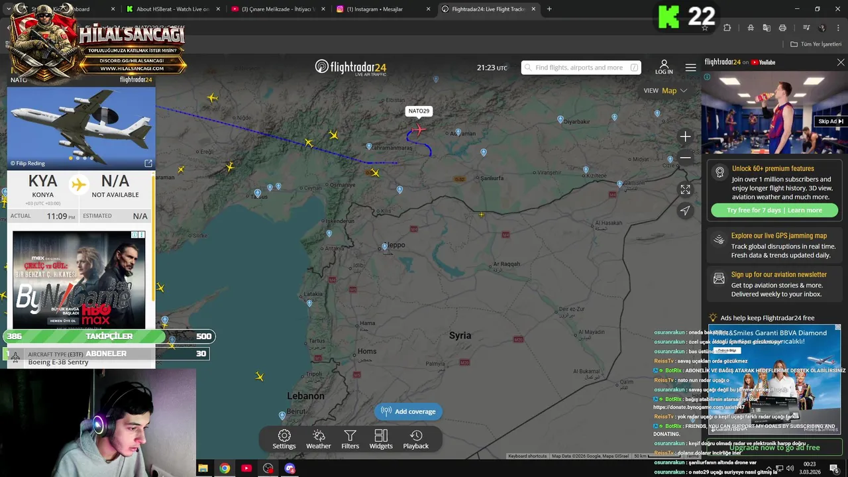Click the red YouTube taskbar icon
Viewport: 848px width, 477px height.
246,468
